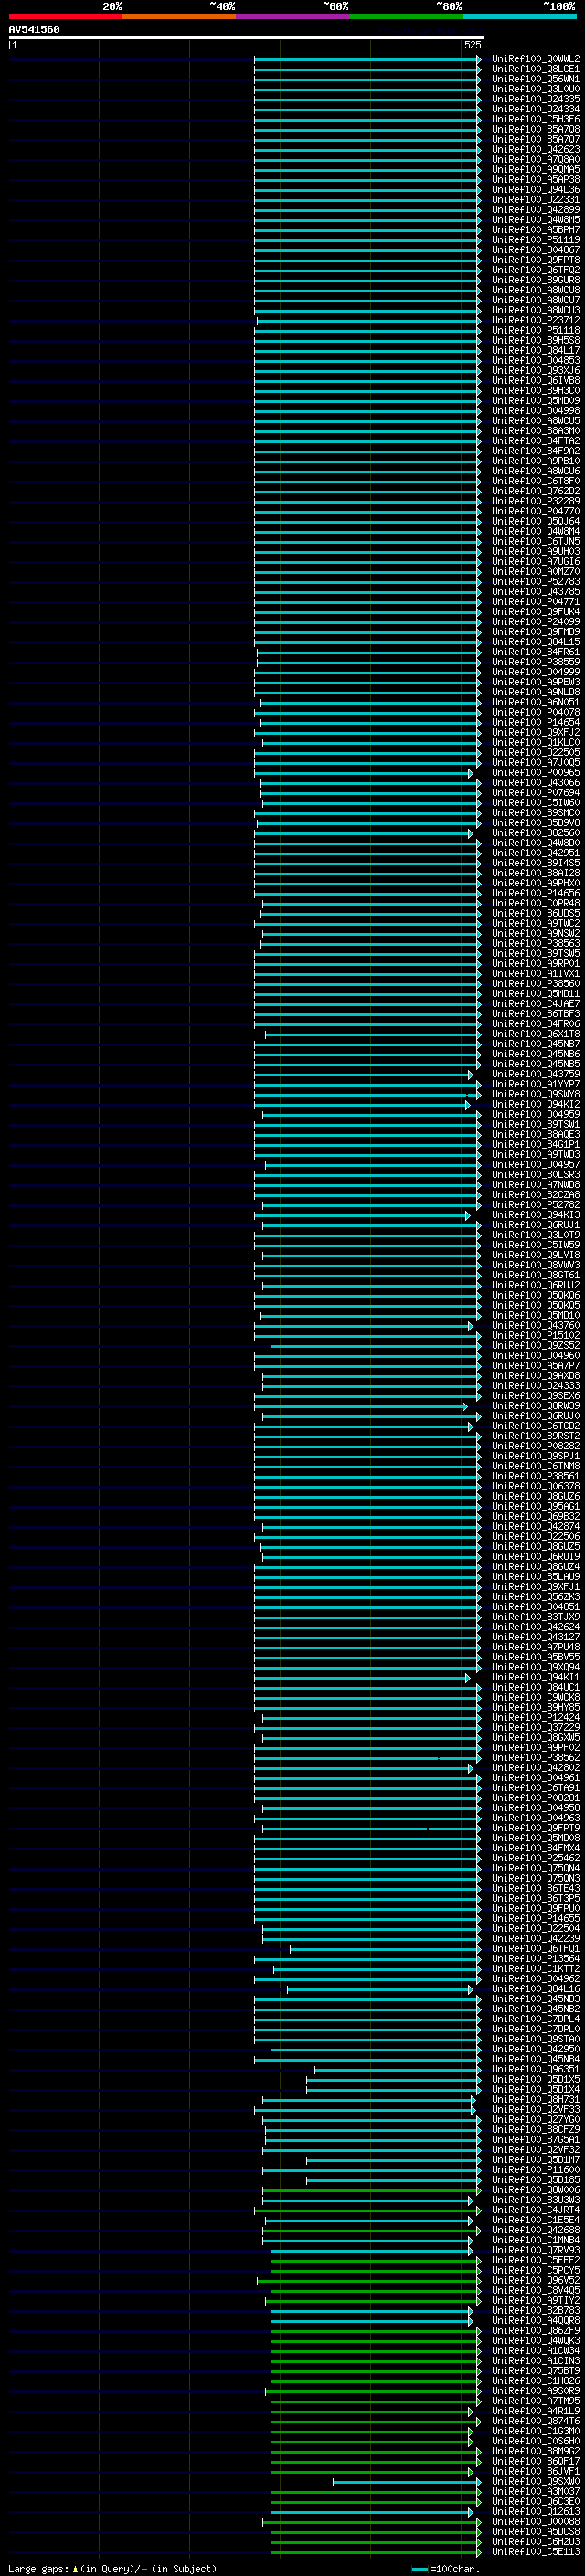Screen dimensions: 585x2576
Task: Select the UniRef100_P51119 label
Action: coord(535,240)
